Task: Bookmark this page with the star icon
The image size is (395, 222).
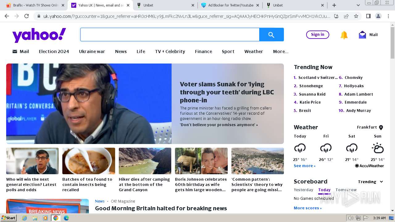Action: 356,16
